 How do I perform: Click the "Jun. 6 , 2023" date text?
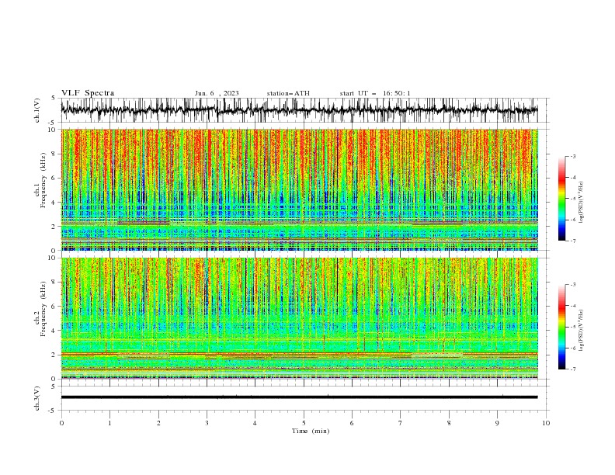(x=217, y=93)
